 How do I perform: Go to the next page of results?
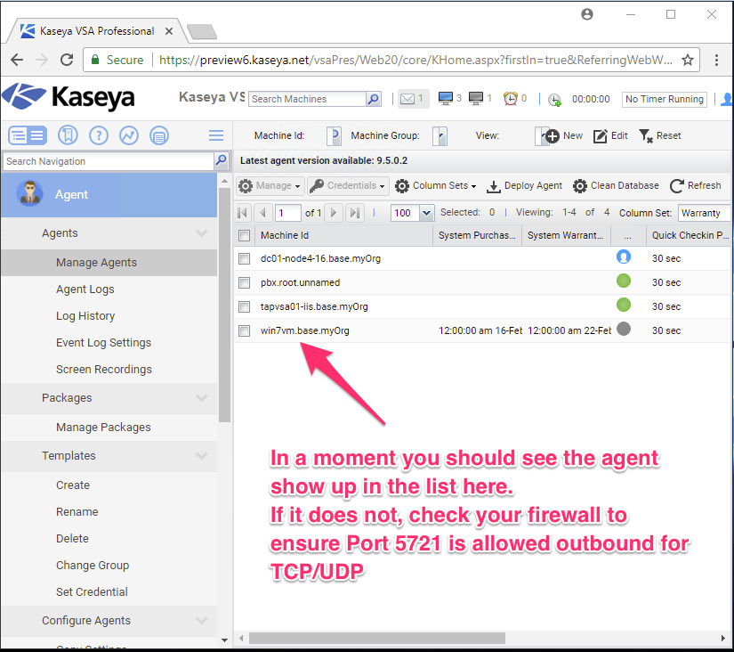(334, 213)
